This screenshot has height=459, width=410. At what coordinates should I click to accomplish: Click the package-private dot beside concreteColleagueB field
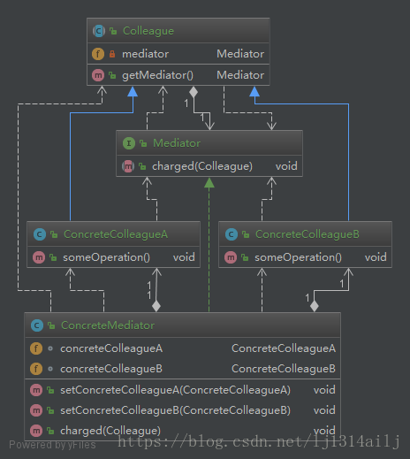[50, 369]
